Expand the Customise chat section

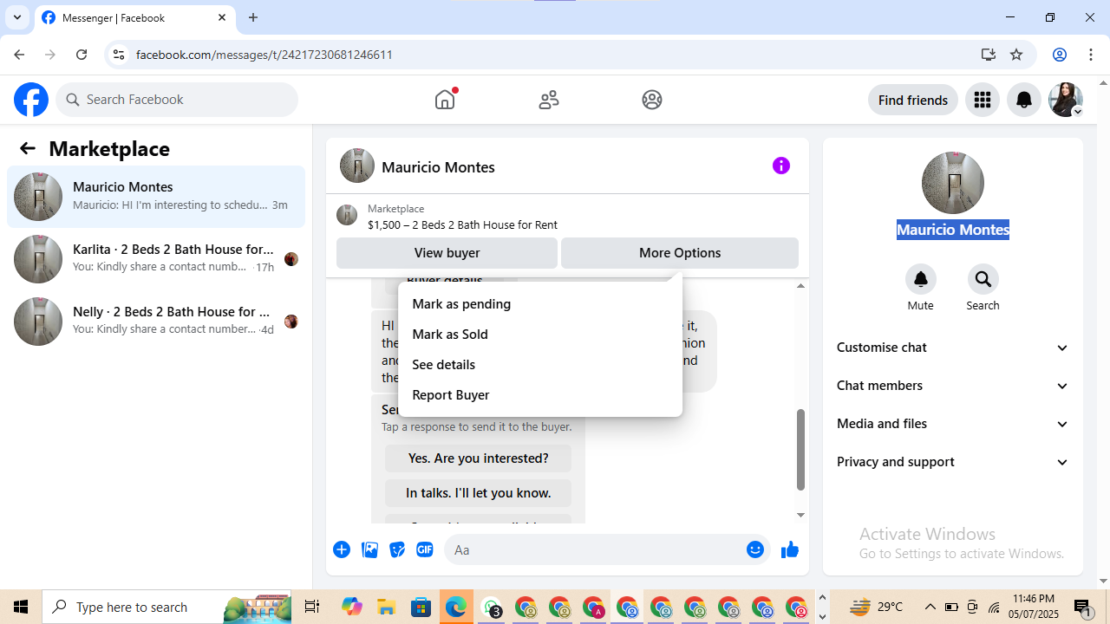tap(953, 348)
